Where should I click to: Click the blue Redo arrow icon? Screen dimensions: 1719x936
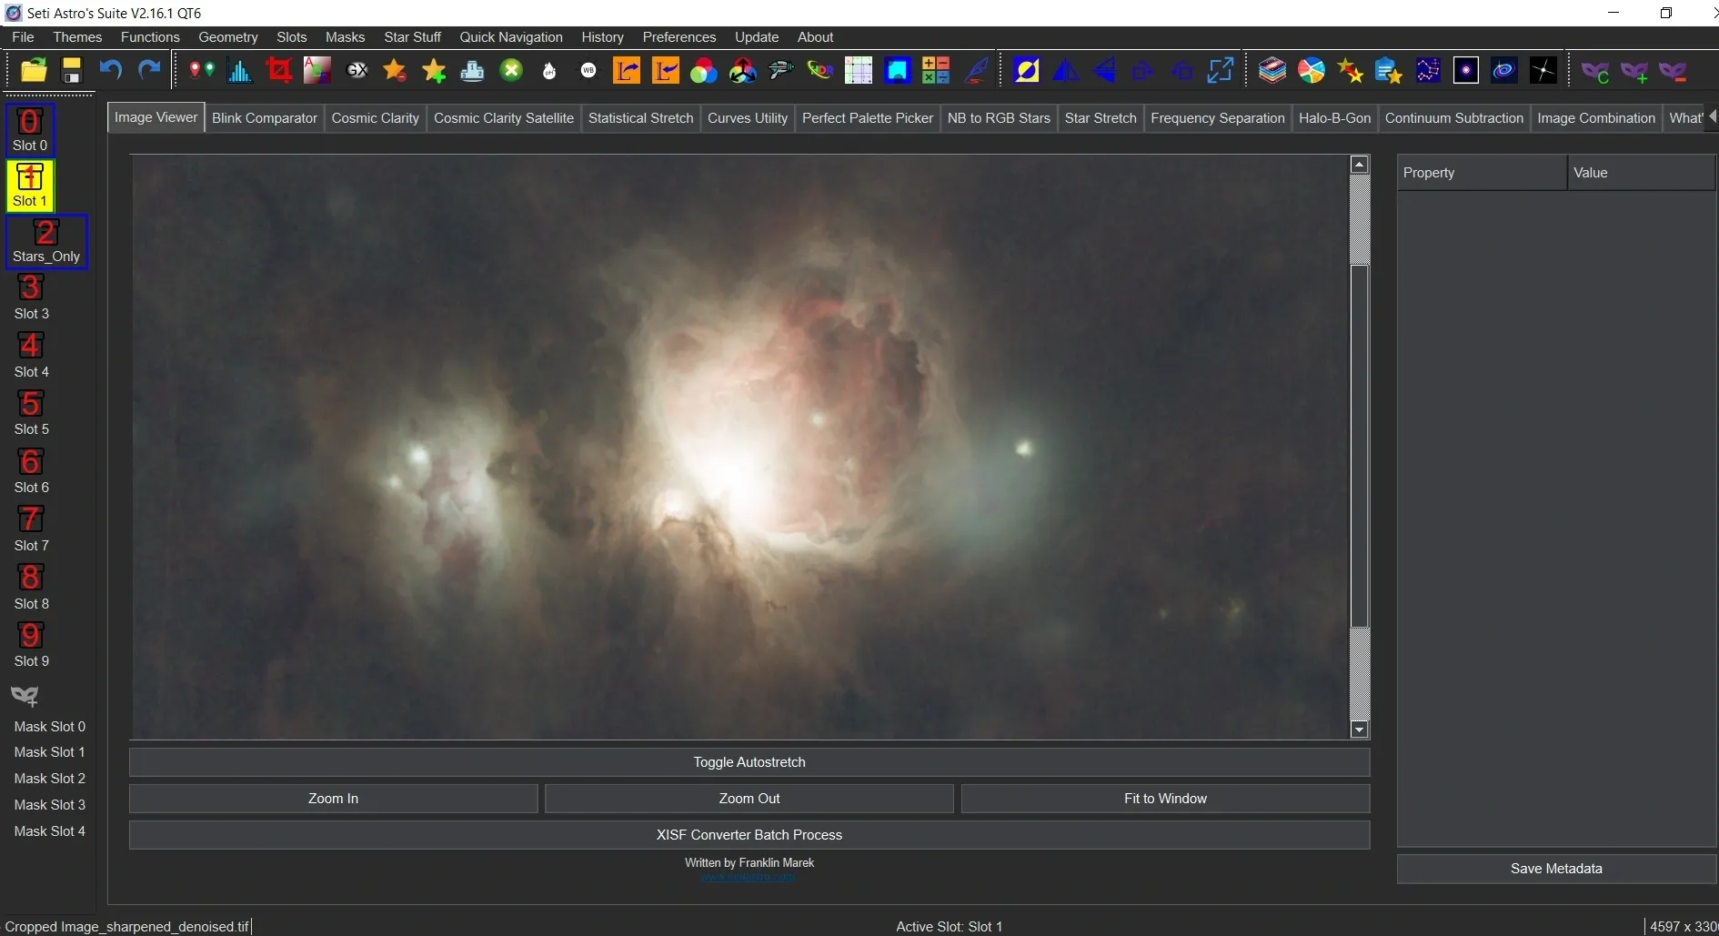149,70
